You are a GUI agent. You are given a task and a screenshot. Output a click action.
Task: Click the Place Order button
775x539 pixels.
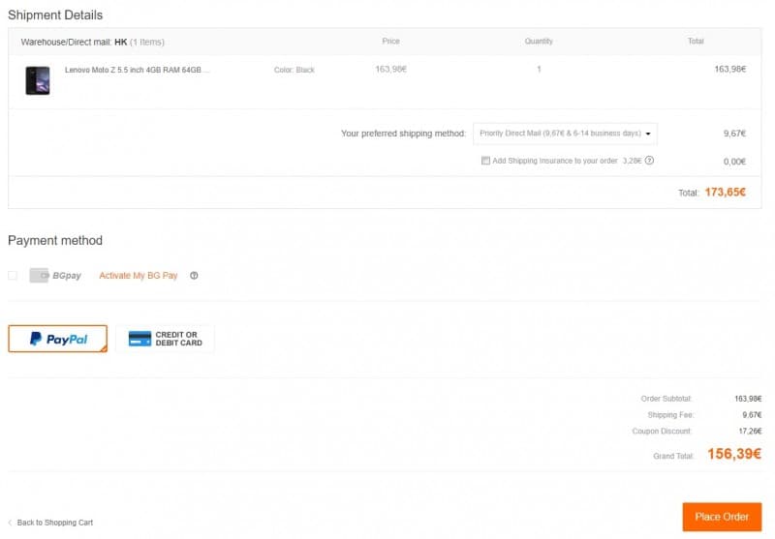[722, 517]
